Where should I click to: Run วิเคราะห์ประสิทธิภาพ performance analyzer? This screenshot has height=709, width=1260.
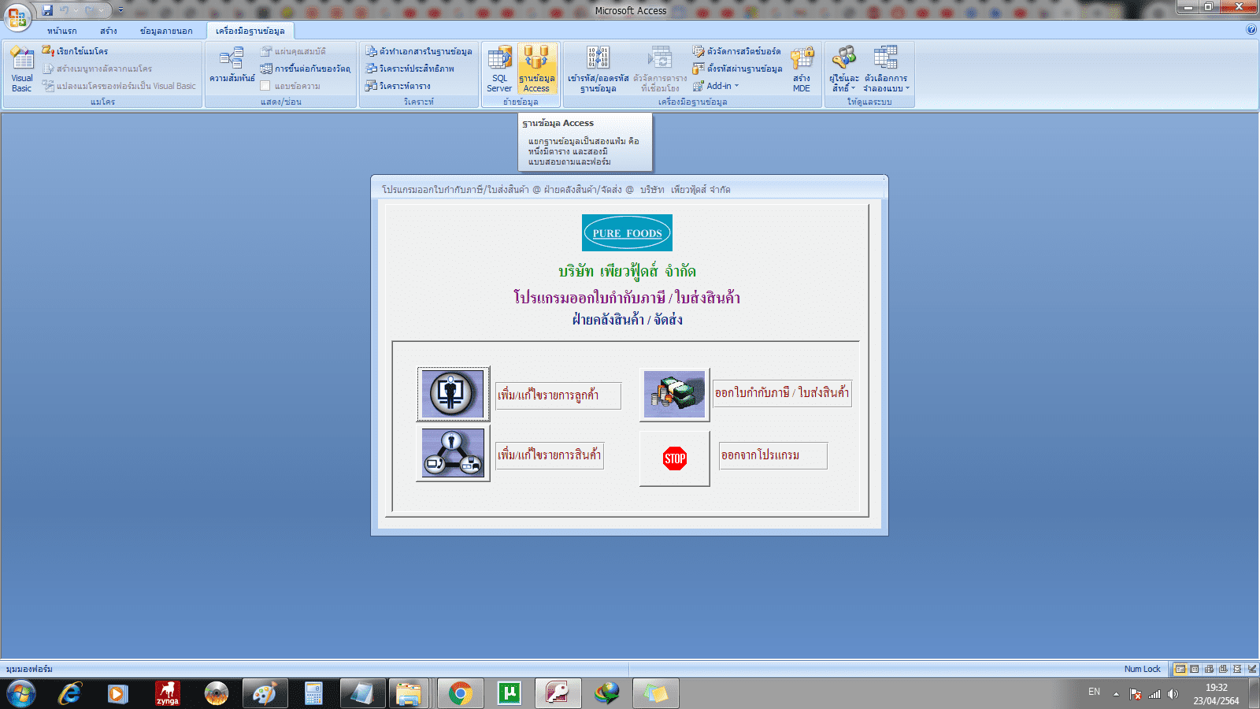tap(409, 69)
